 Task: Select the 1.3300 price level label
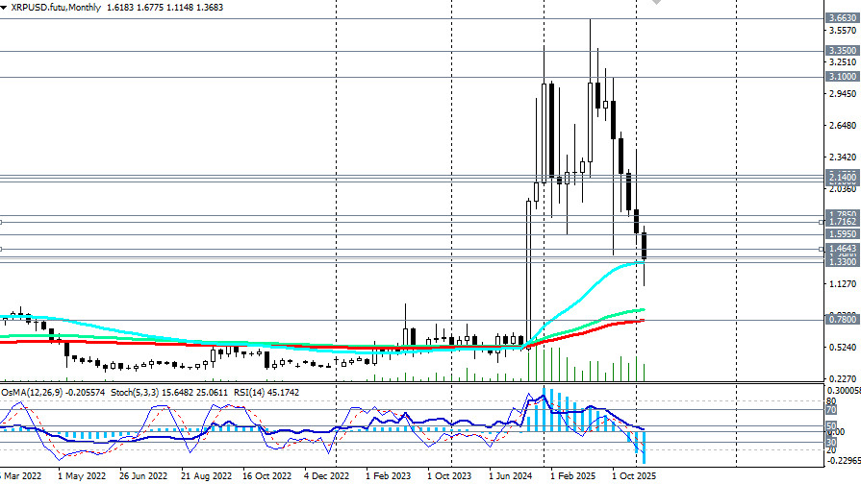842,261
